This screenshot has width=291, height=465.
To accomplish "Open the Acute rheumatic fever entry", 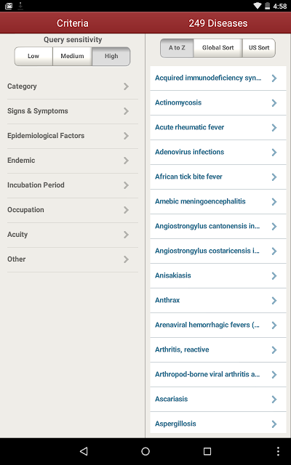I will tap(218, 128).
